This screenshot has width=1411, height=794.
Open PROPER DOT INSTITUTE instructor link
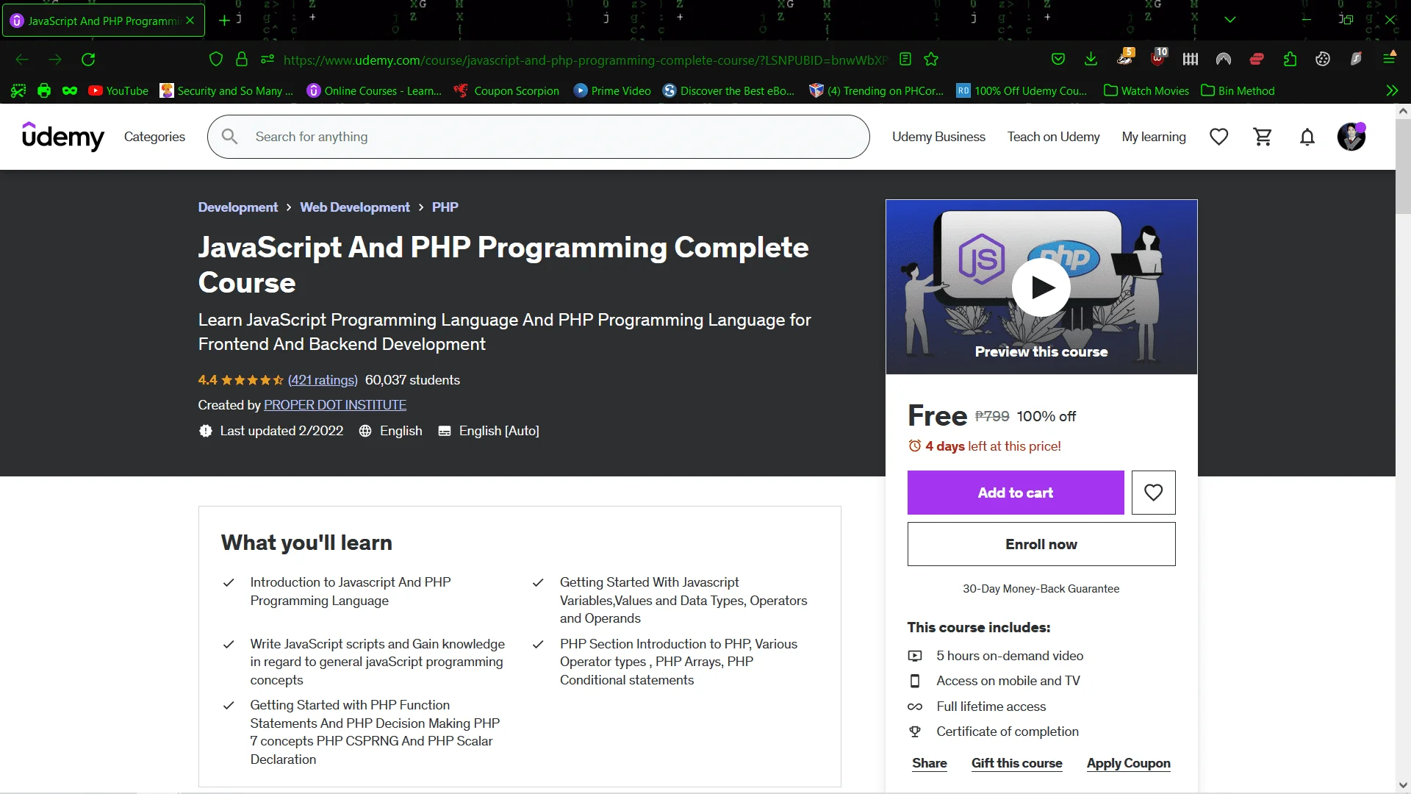[335, 405]
